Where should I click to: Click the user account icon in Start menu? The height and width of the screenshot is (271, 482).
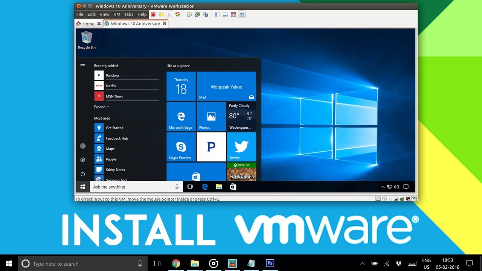click(x=83, y=146)
